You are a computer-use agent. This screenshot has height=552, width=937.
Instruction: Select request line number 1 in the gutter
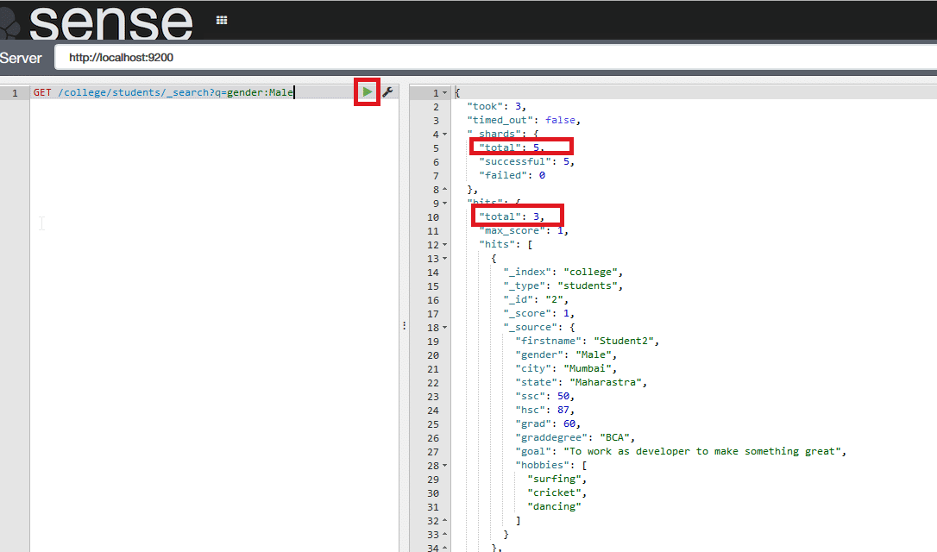point(15,93)
